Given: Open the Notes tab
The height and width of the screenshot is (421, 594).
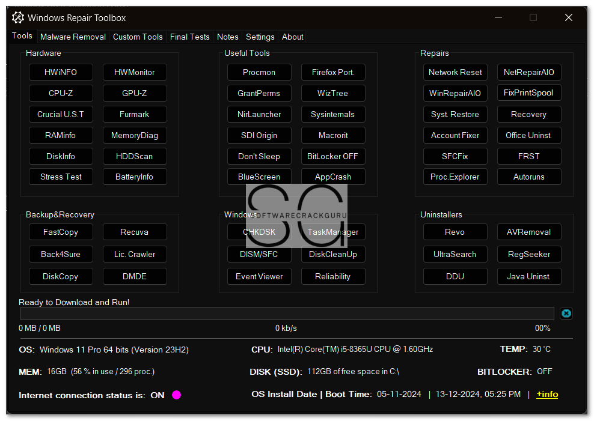Looking at the screenshot, I should click(227, 37).
